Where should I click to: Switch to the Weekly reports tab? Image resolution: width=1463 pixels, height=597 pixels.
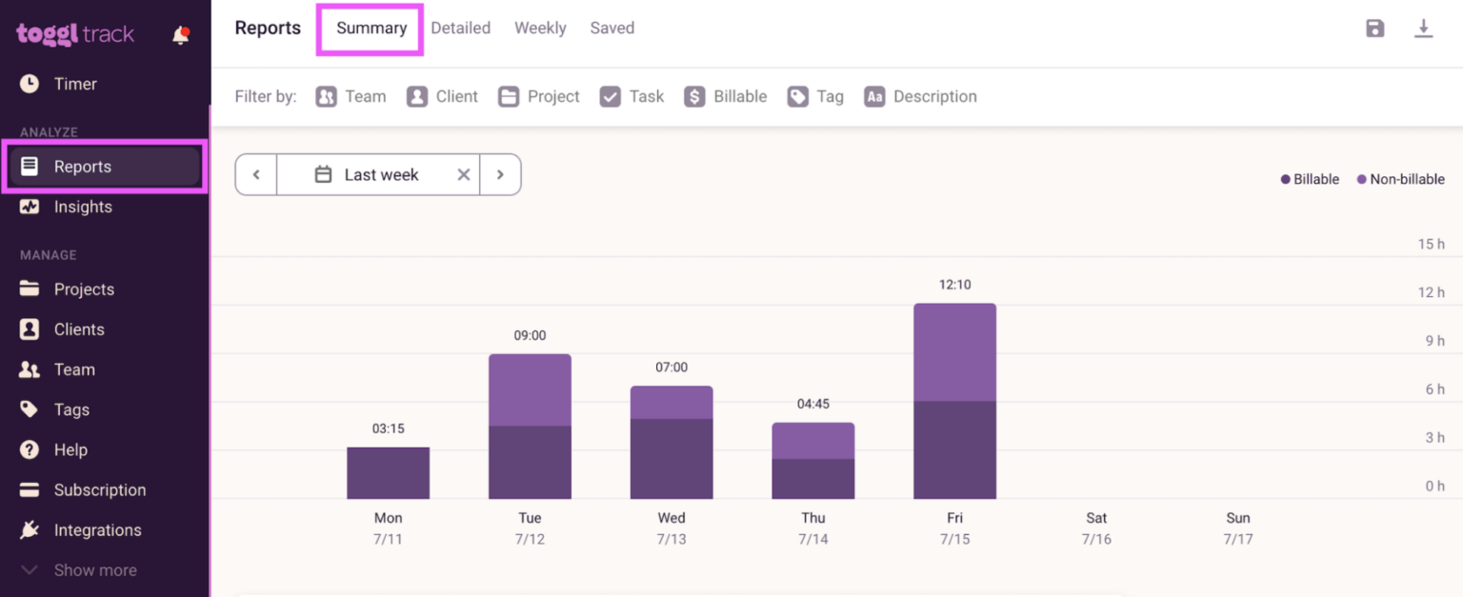point(540,29)
